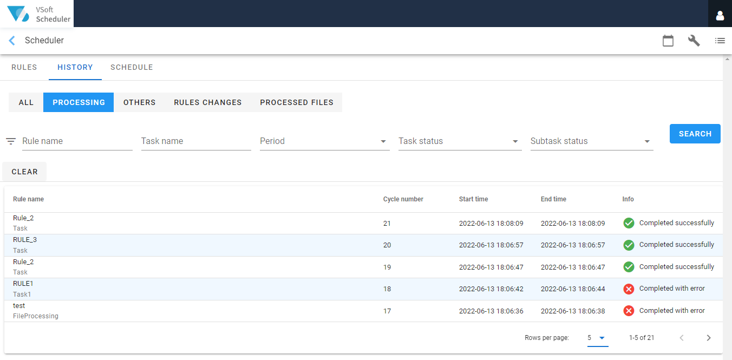
Task: Click the Info column header
Action: (x=628, y=199)
